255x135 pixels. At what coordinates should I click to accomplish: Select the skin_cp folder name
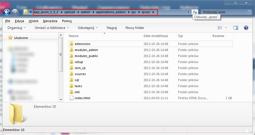tap(80, 68)
